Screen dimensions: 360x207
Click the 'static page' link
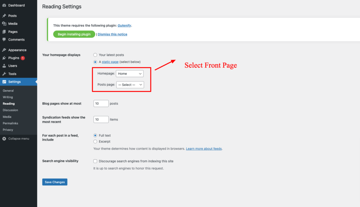pos(110,62)
